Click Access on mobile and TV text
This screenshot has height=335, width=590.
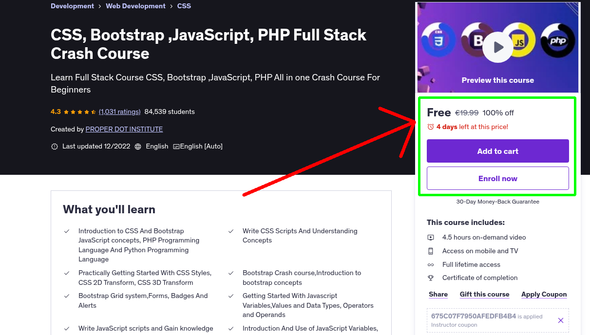[x=480, y=251]
